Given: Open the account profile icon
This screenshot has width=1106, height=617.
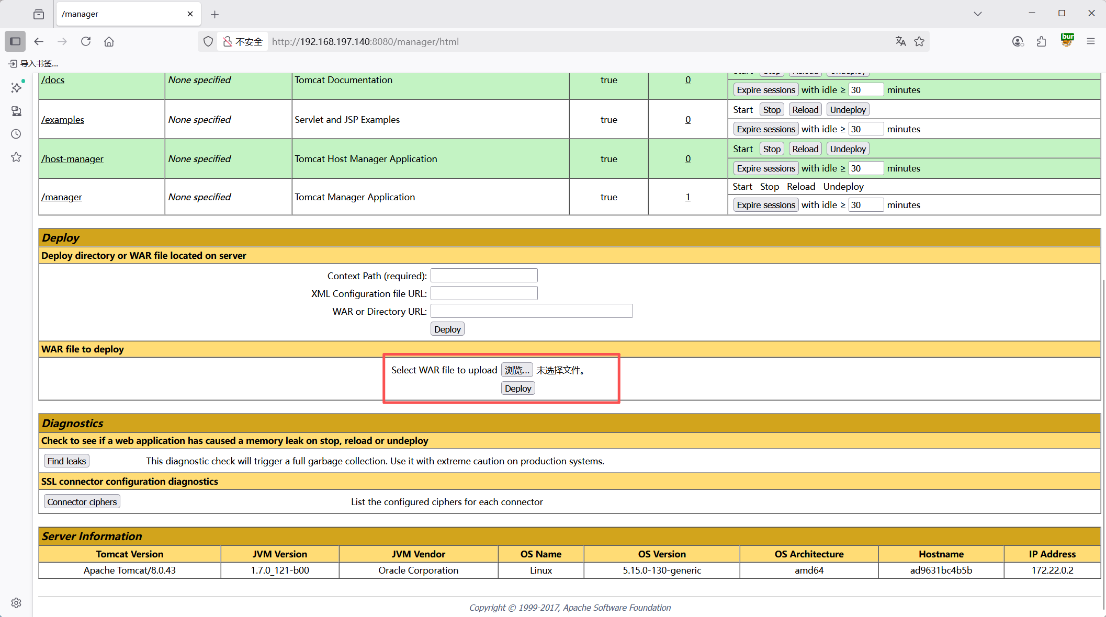Looking at the screenshot, I should (x=1018, y=41).
